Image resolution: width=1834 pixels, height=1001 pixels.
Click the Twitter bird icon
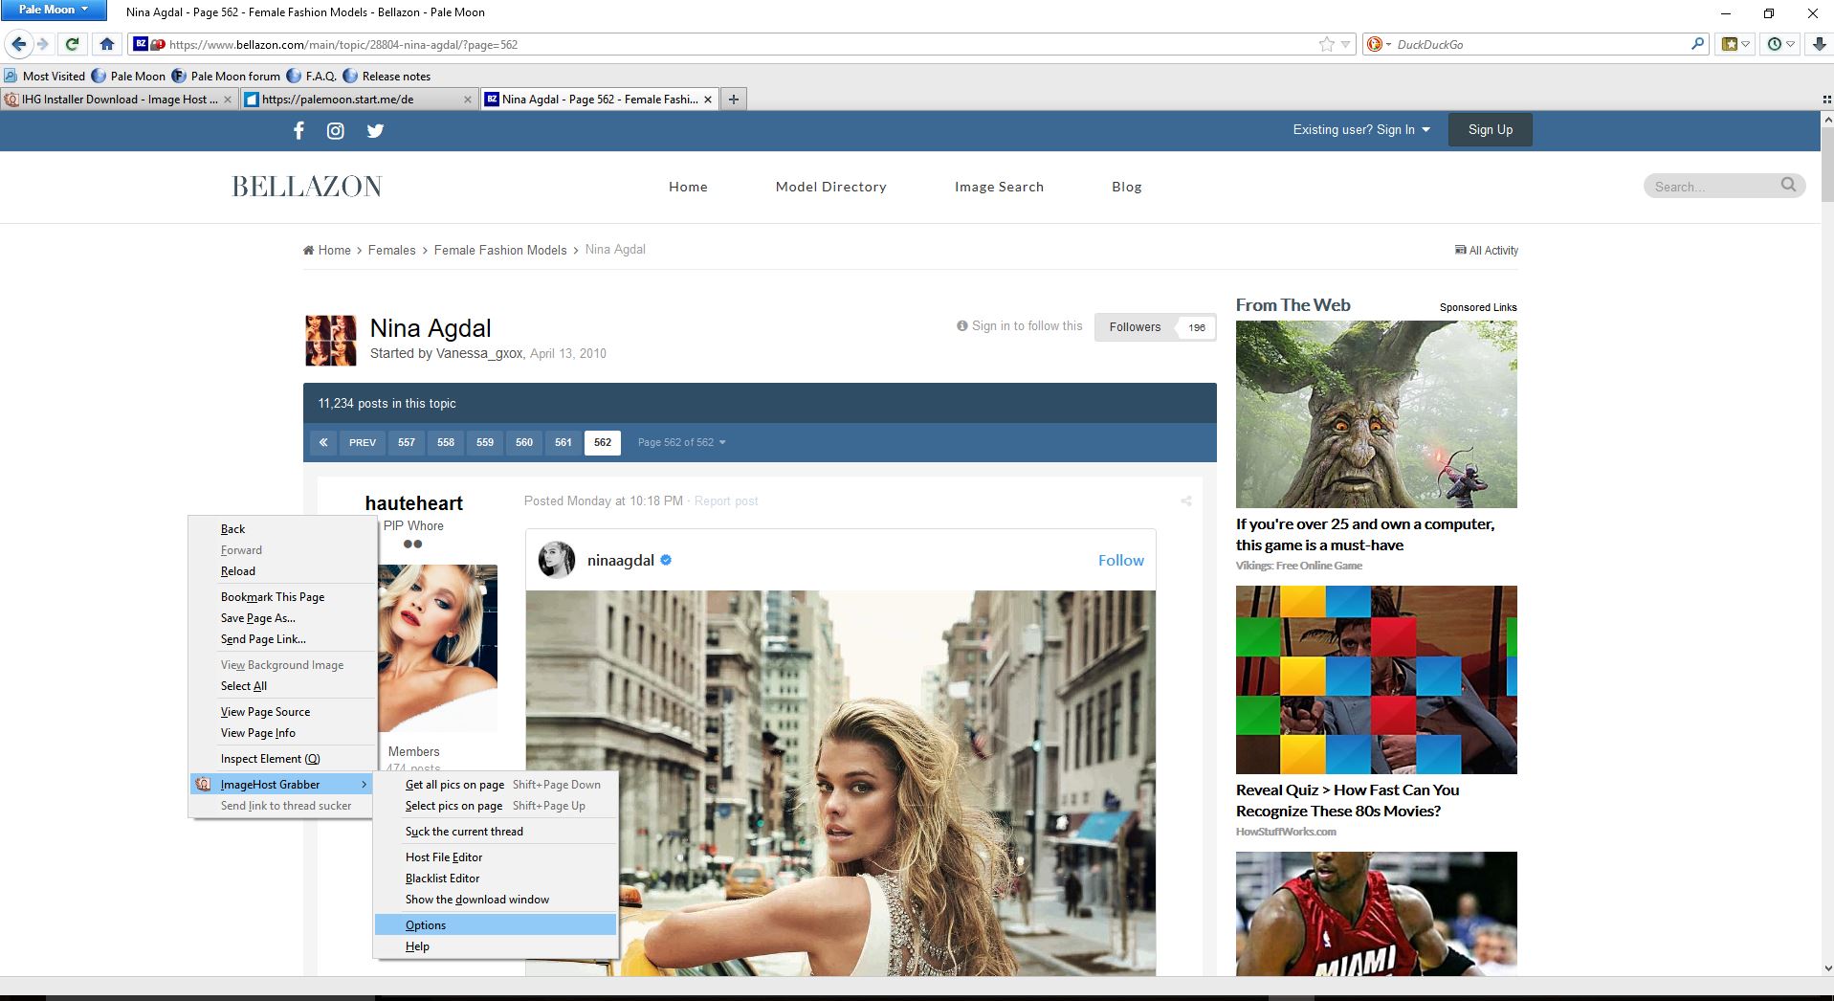pos(375,131)
